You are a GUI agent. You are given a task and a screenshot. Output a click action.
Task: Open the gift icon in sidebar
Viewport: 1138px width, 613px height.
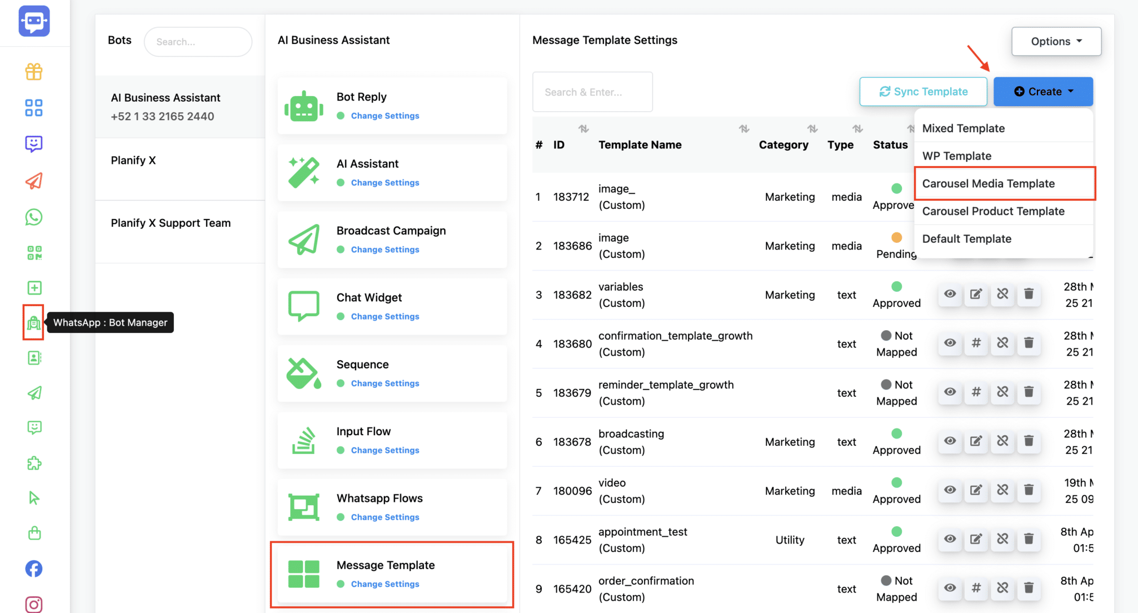34,72
